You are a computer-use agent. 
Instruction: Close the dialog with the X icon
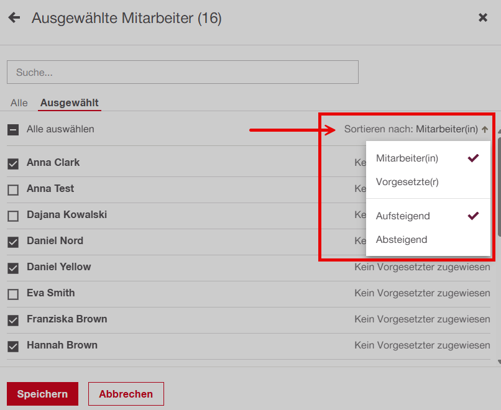pos(483,18)
